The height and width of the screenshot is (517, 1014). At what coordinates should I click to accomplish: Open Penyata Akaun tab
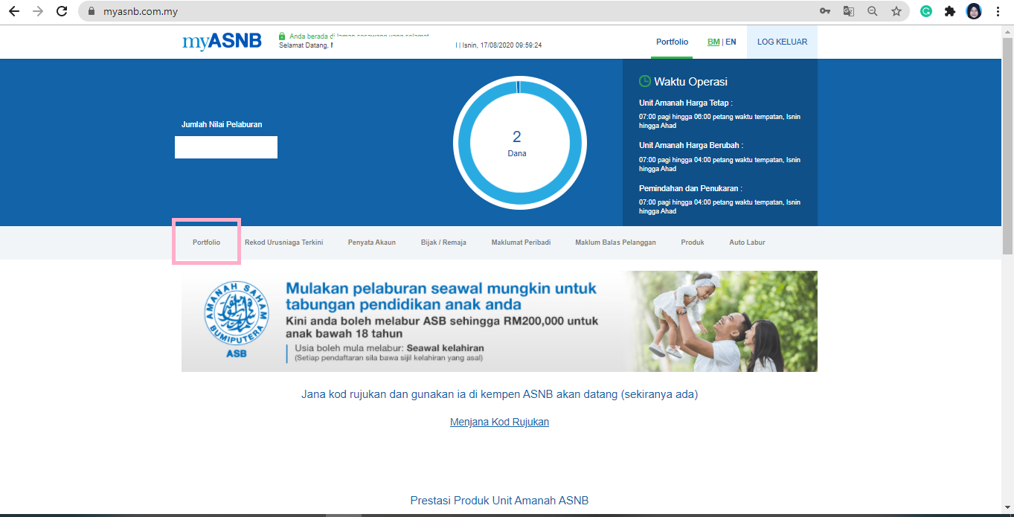point(372,243)
